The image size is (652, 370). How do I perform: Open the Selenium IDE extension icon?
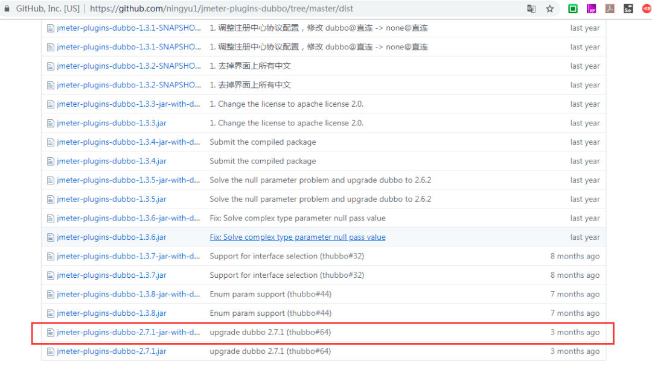tap(628, 9)
